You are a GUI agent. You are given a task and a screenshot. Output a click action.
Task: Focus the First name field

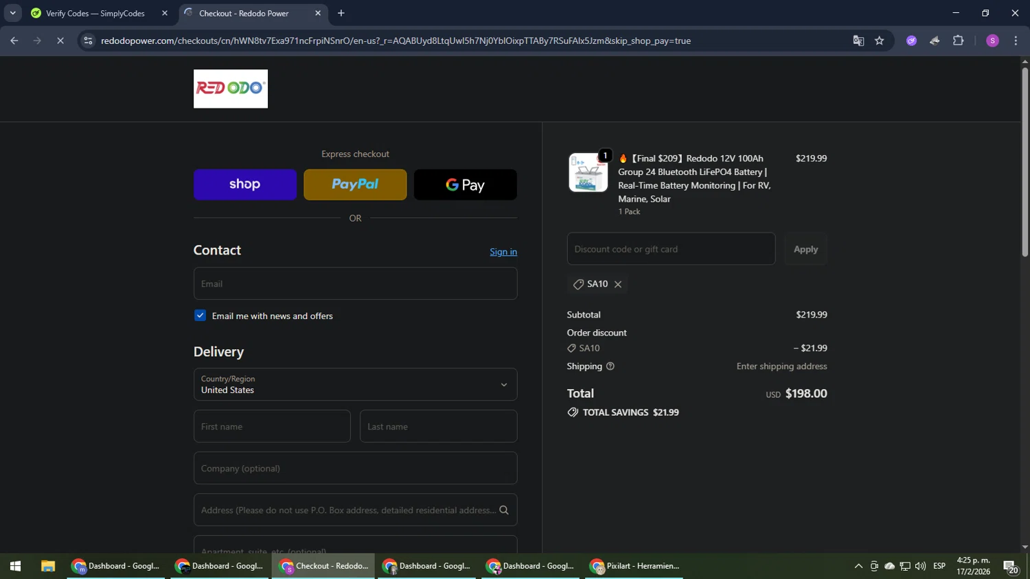[272, 426]
